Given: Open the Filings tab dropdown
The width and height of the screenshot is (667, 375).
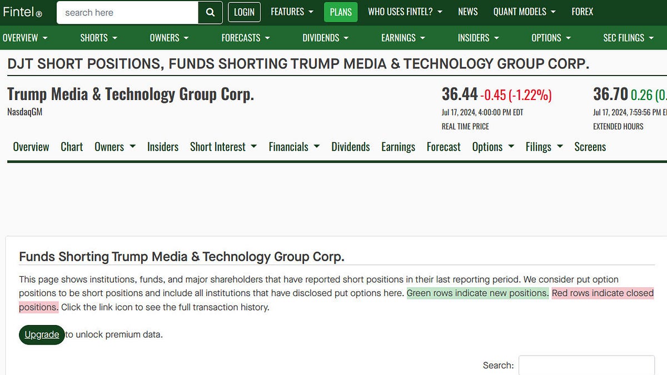Looking at the screenshot, I should pos(544,147).
